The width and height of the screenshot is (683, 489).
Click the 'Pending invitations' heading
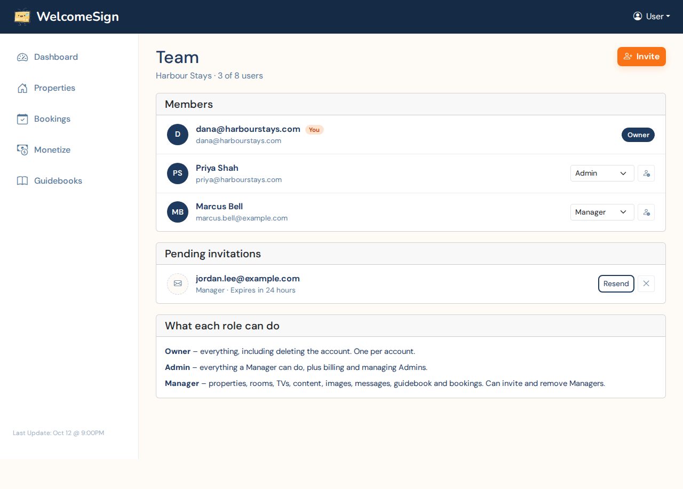click(213, 254)
